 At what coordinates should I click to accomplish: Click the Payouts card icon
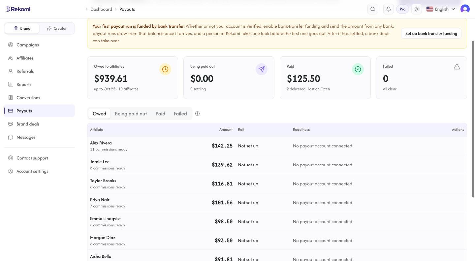point(11,111)
